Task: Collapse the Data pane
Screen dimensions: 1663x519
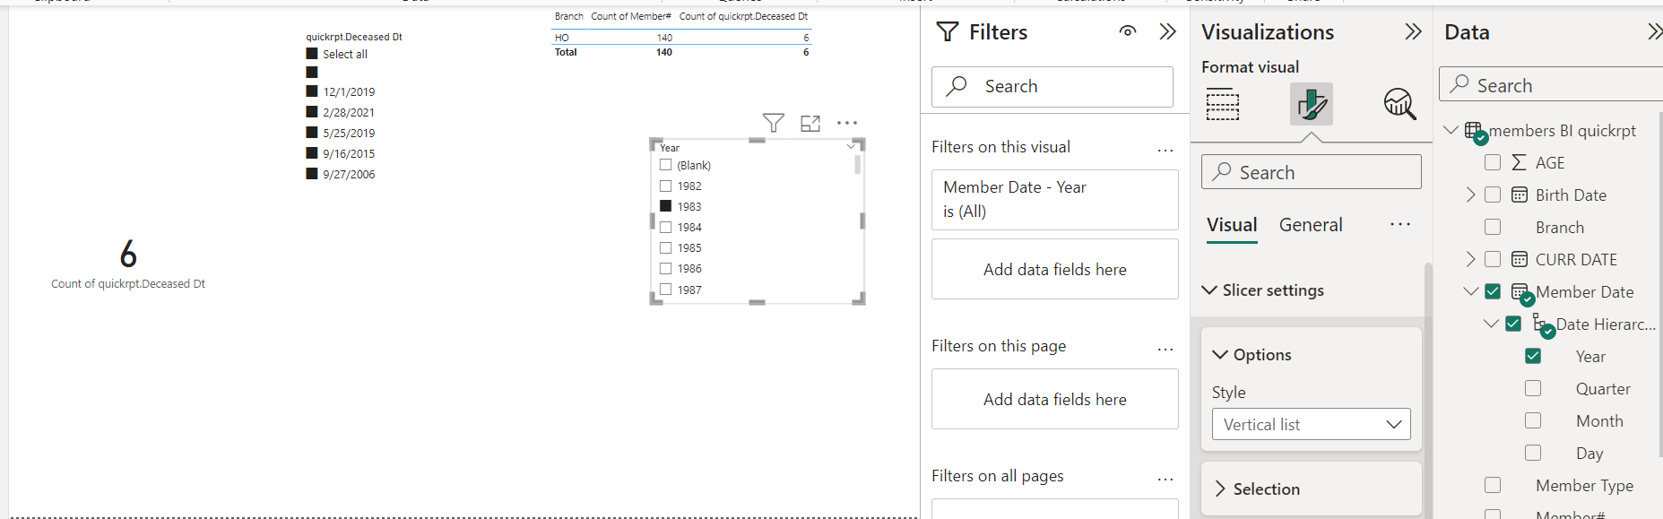Action: click(1655, 31)
